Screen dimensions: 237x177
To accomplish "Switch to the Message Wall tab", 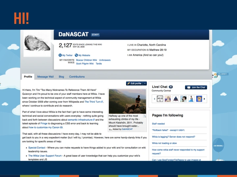I will point(45,77).
